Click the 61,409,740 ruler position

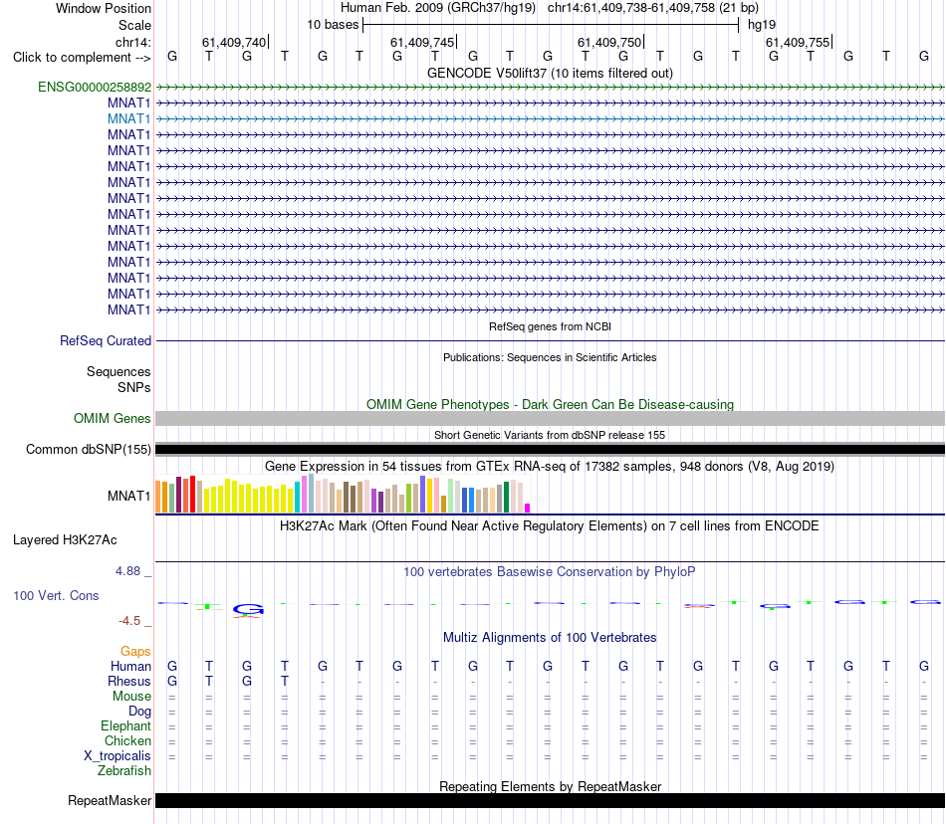click(x=234, y=42)
